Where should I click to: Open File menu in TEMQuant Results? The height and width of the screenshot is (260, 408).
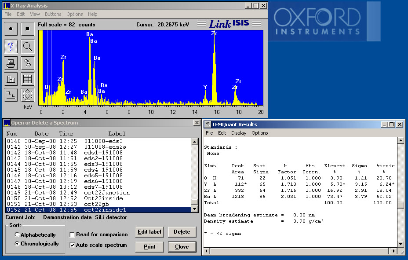tap(209, 133)
